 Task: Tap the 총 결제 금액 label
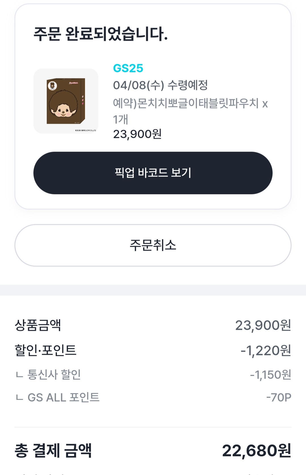click(53, 451)
